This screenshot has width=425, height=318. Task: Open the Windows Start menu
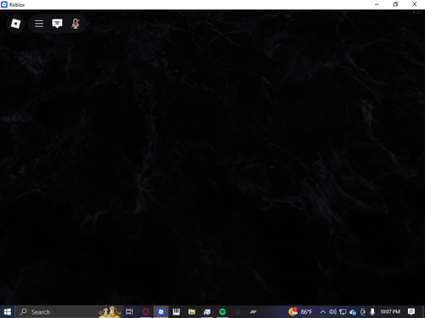click(8, 312)
